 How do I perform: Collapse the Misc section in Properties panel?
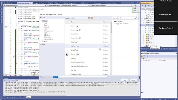point(142,59)
